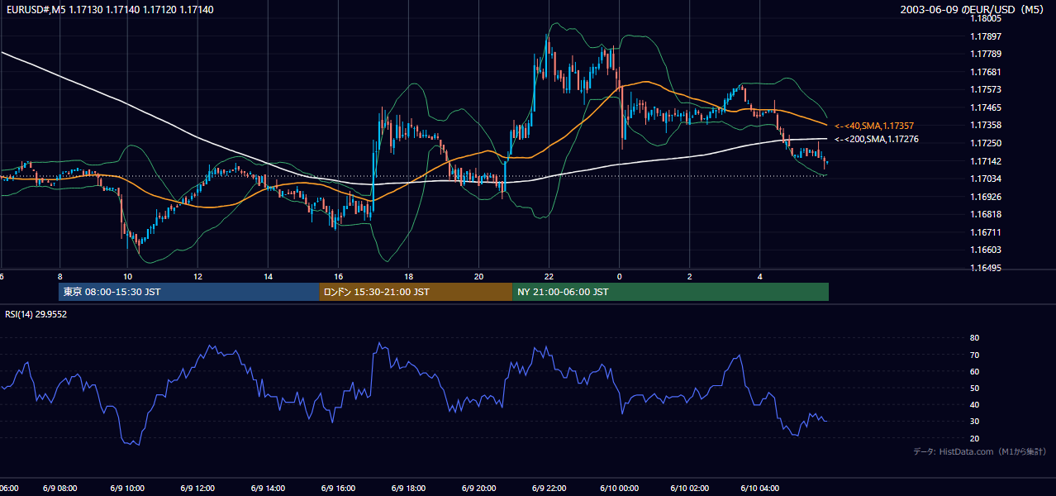The height and width of the screenshot is (496, 1056).
Task: Select the Tokyo 08:00-15:30 JST session bar
Action: [188, 292]
